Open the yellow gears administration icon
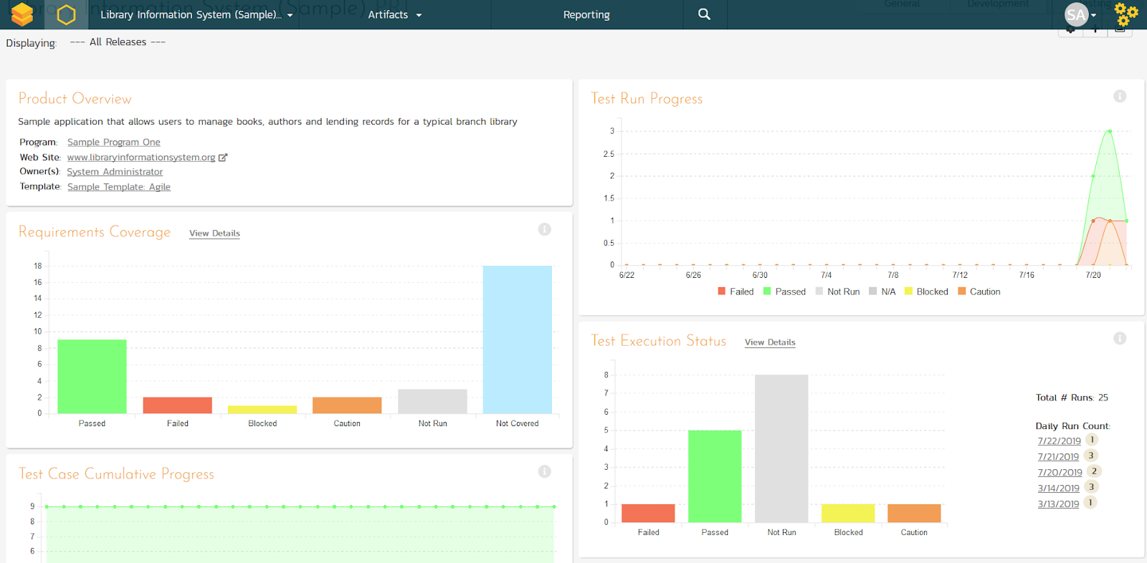The width and height of the screenshot is (1147, 563). [1125, 14]
